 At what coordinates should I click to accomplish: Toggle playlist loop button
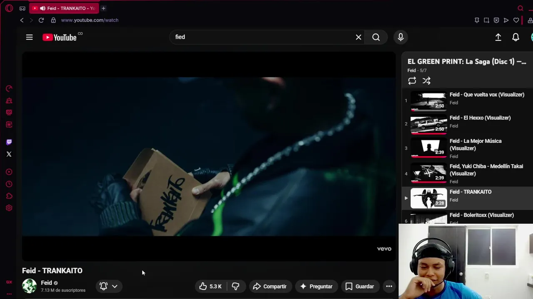[x=412, y=81]
